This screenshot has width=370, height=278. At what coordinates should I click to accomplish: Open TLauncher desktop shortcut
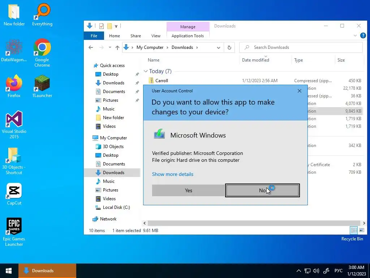pyautogui.click(x=42, y=86)
